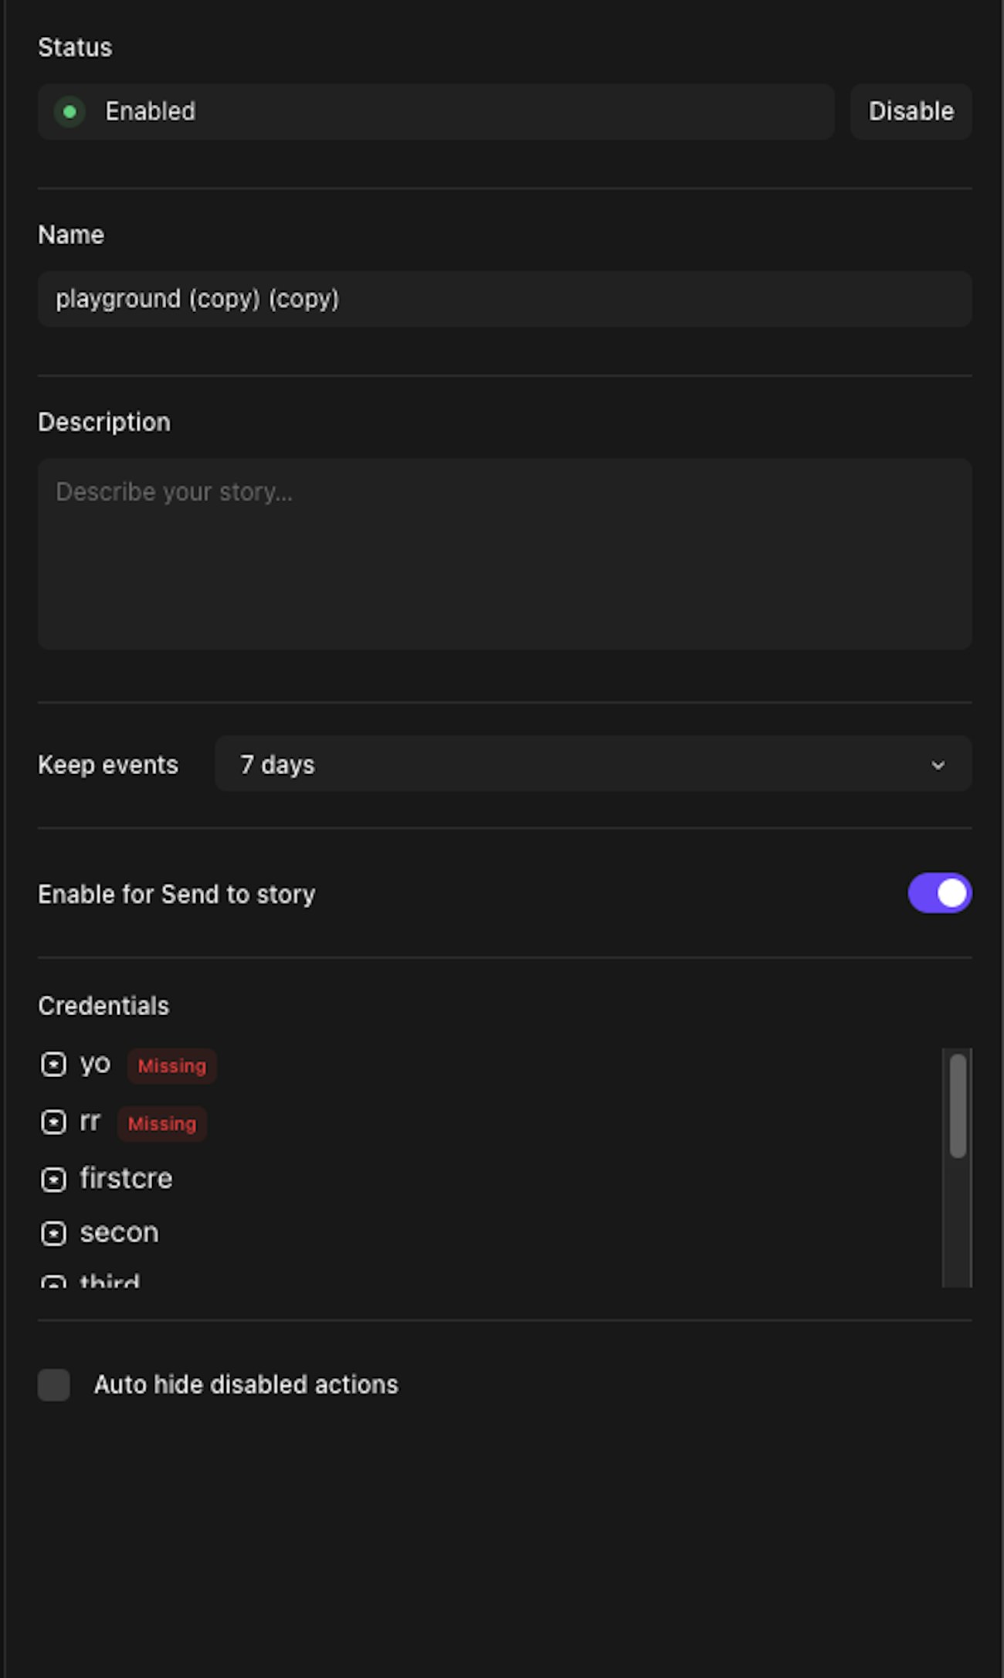Select the yo credential entry
Viewport: 1004px width, 1678px height.
tap(95, 1065)
